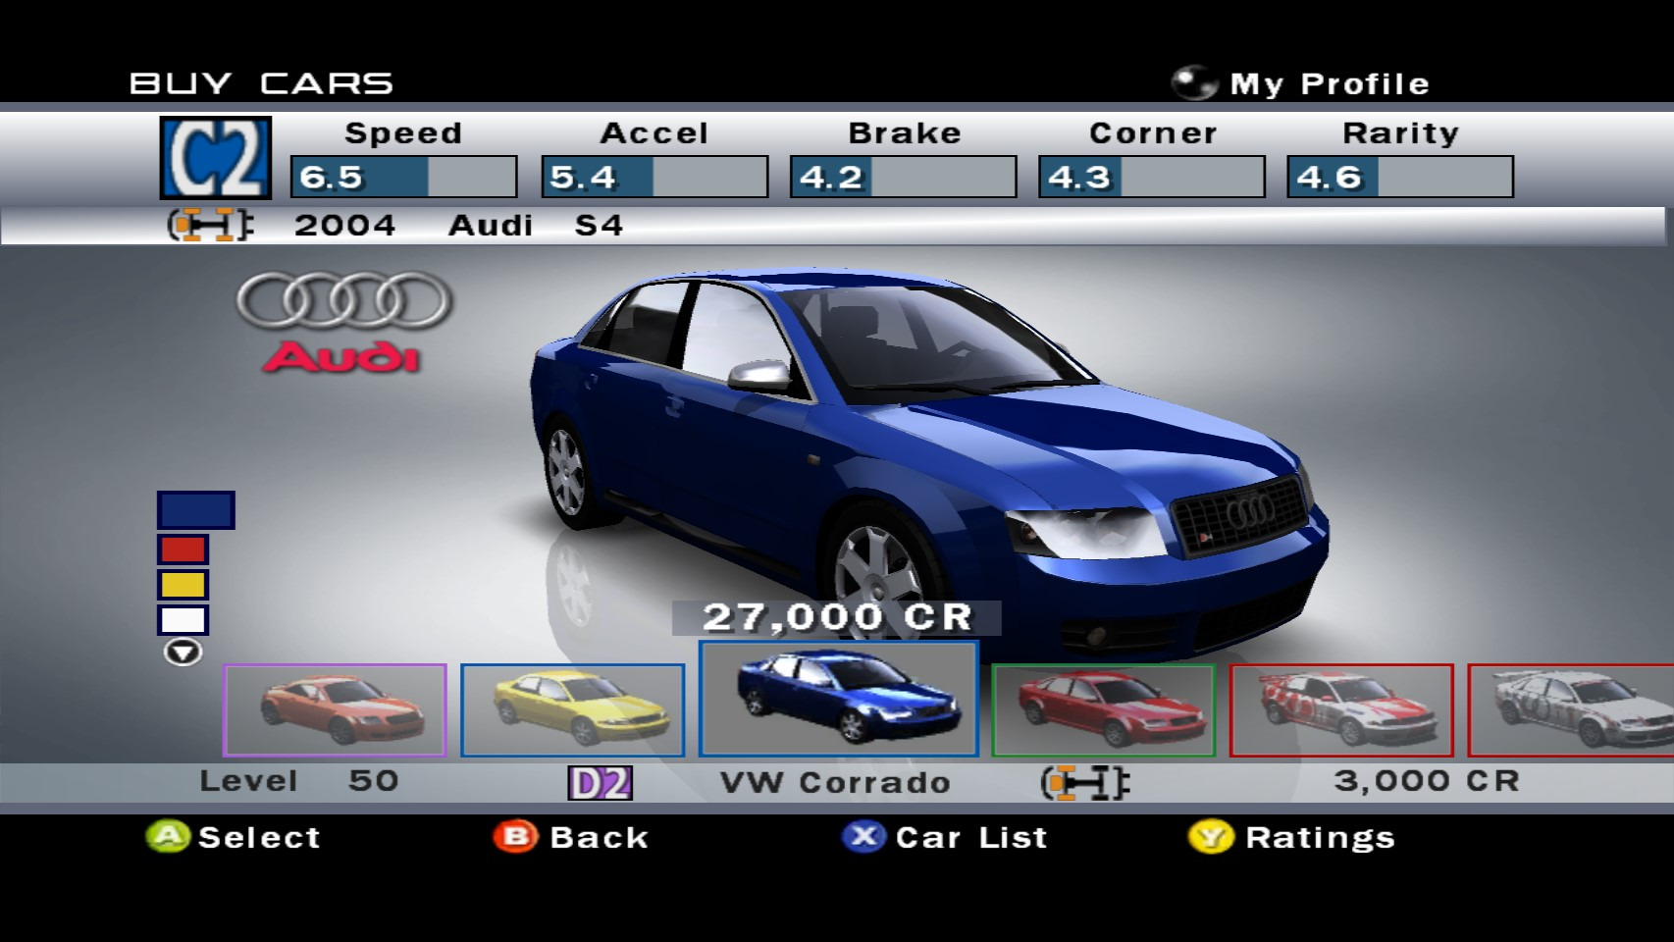Click the BUY CARS heading
This screenshot has width=1674, height=942.
pos(261,83)
